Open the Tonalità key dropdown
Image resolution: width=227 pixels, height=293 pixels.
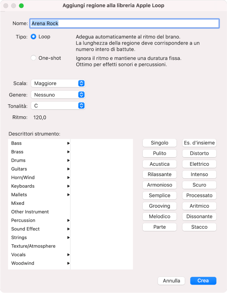58,106
